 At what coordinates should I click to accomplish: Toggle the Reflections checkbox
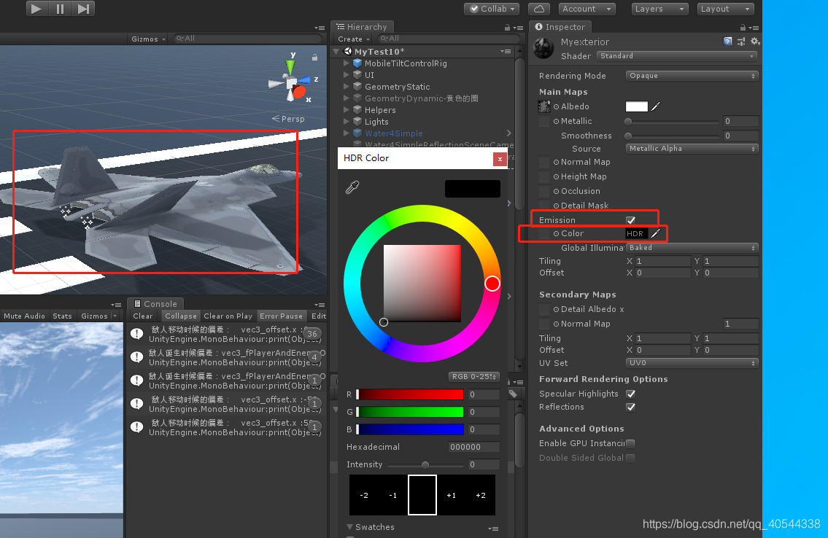pos(630,407)
